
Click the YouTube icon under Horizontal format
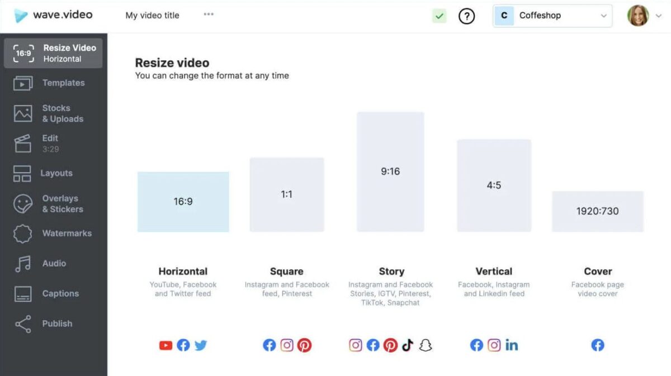pyautogui.click(x=166, y=345)
